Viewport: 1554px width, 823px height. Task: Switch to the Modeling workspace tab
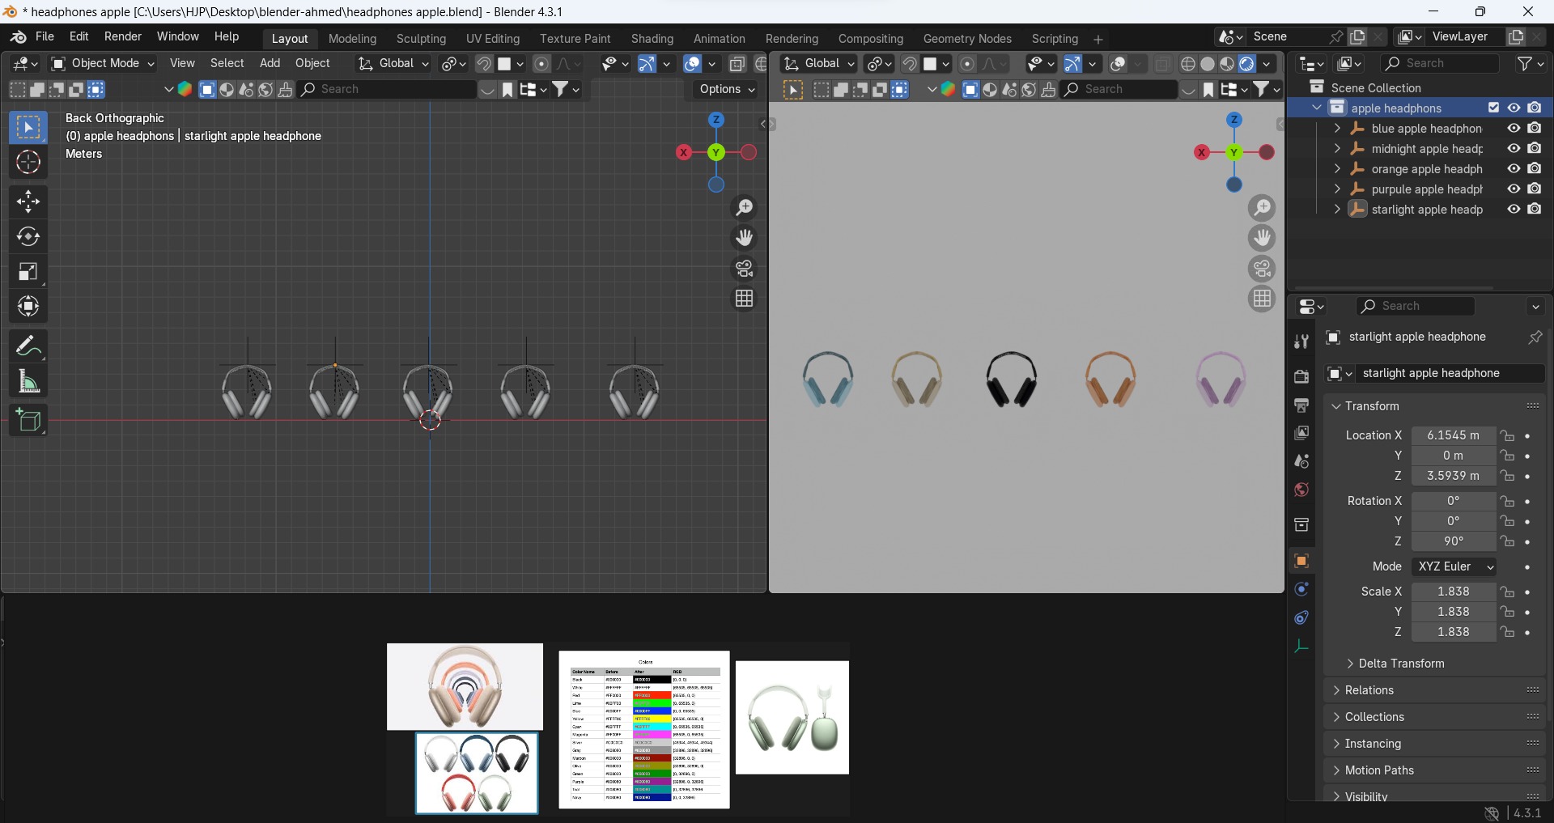353,39
